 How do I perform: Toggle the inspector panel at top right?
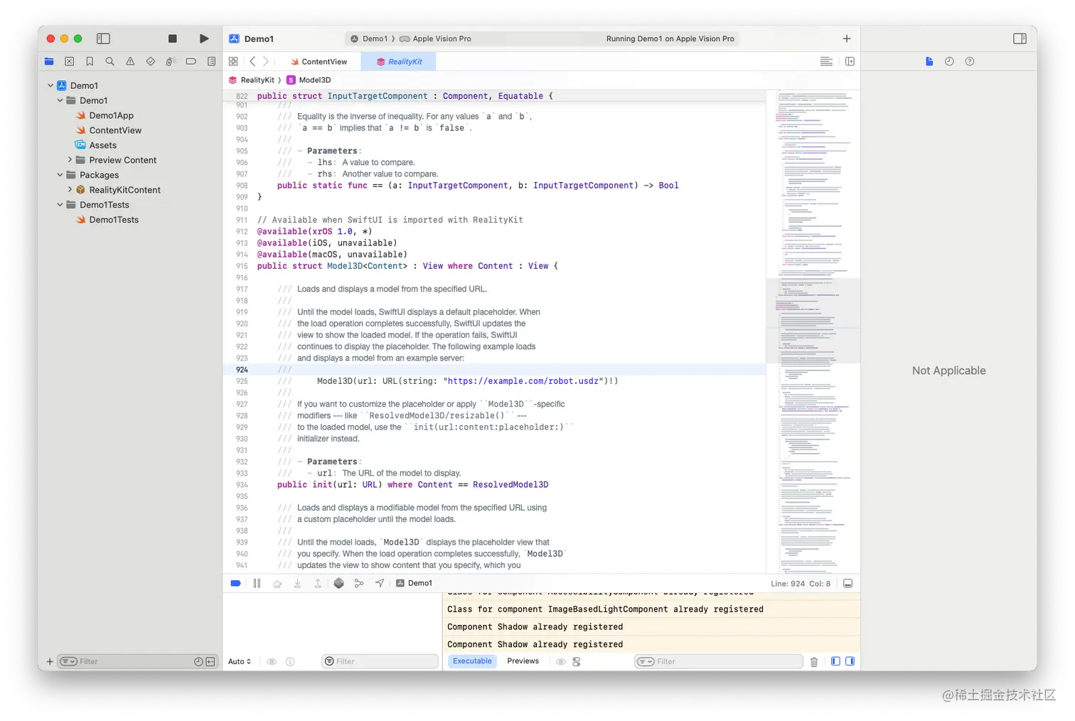[1020, 38]
